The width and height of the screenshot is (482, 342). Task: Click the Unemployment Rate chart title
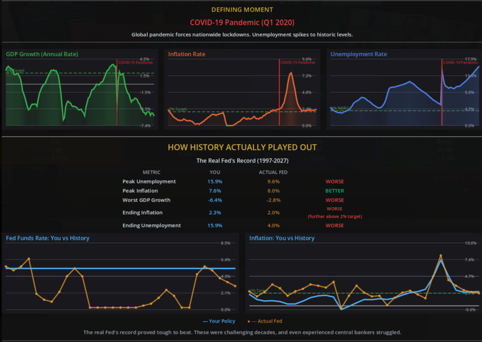pos(358,54)
